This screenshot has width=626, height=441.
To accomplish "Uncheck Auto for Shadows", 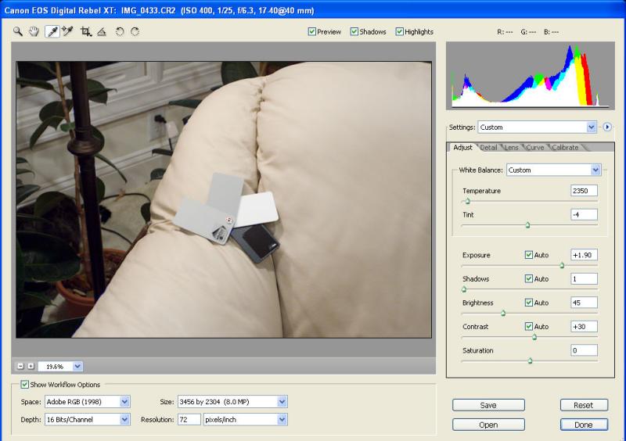I will 529,278.
